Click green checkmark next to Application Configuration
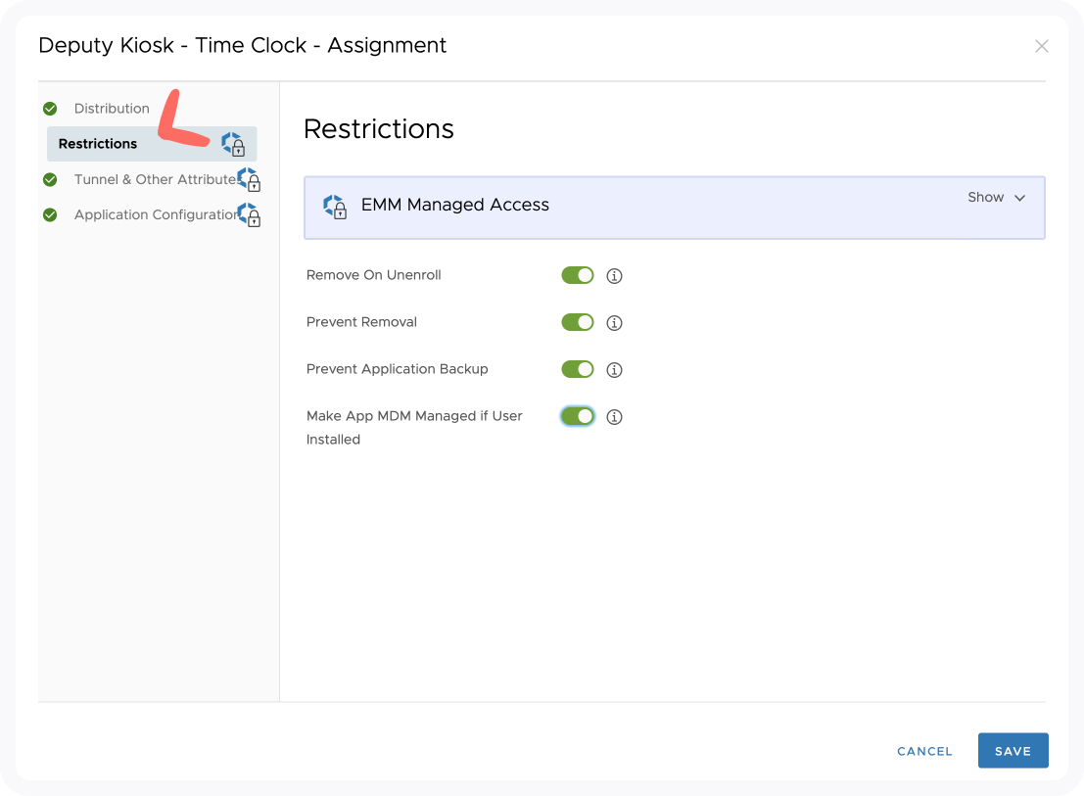 [50, 214]
